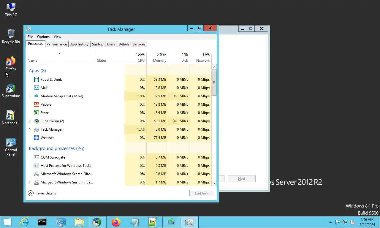
Task: Show hidden system tray icons arrow
Action: (x=330, y=222)
